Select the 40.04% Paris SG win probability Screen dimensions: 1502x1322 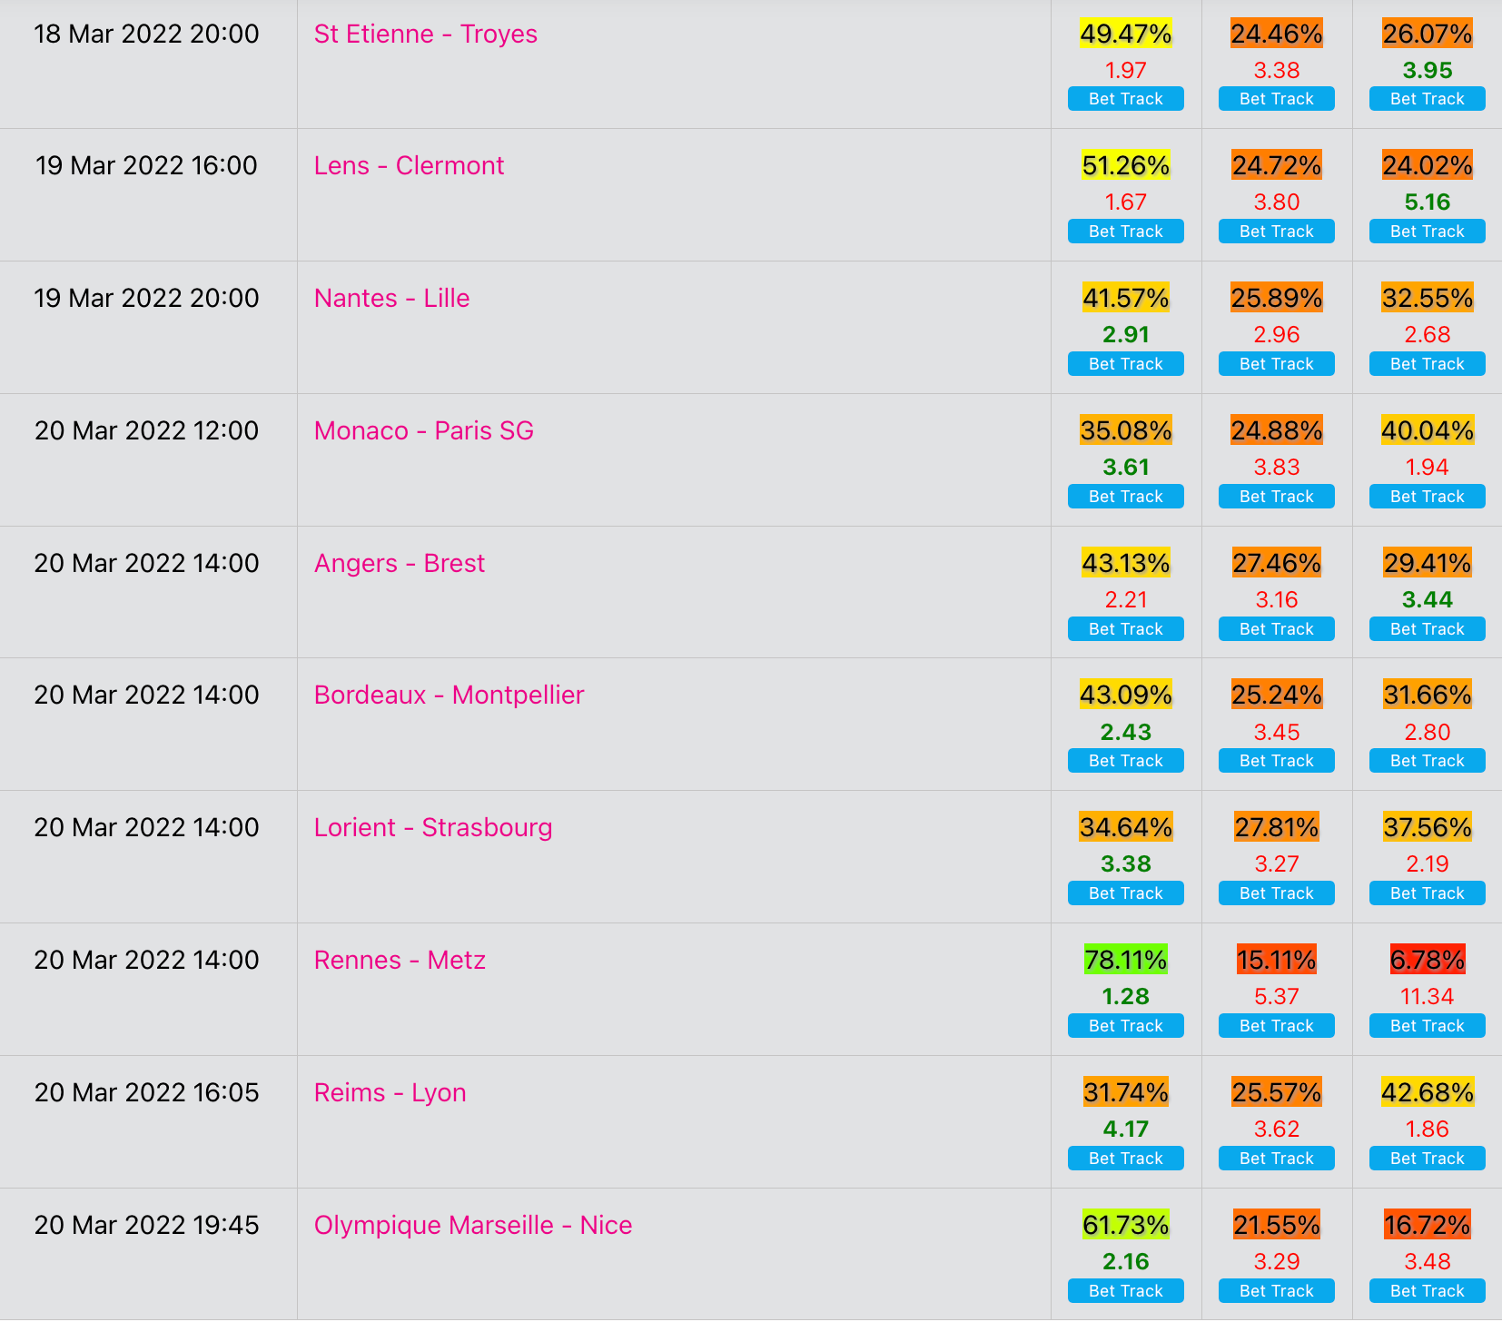pyautogui.click(x=1428, y=431)
